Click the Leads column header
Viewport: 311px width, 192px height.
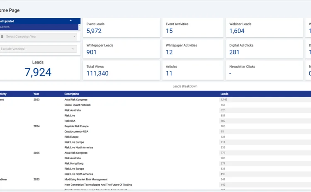(224, 94)
